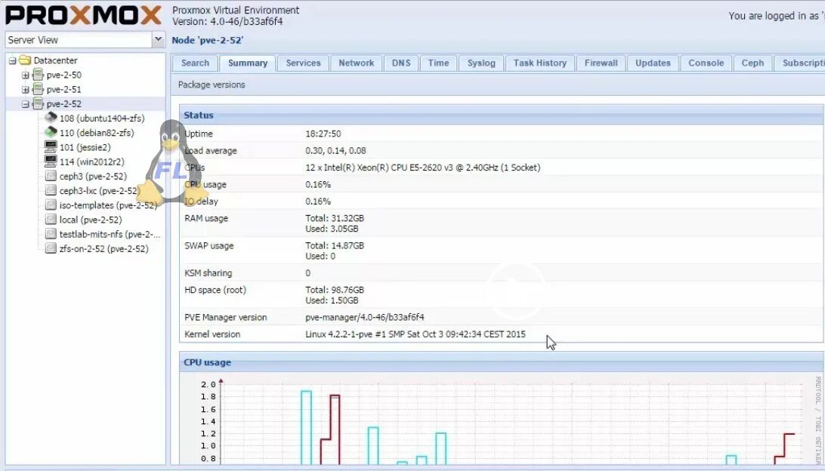Expand the pve-2-50 node
The height and width of the screenshot is (471, 825).
click(x=25, y=75)
